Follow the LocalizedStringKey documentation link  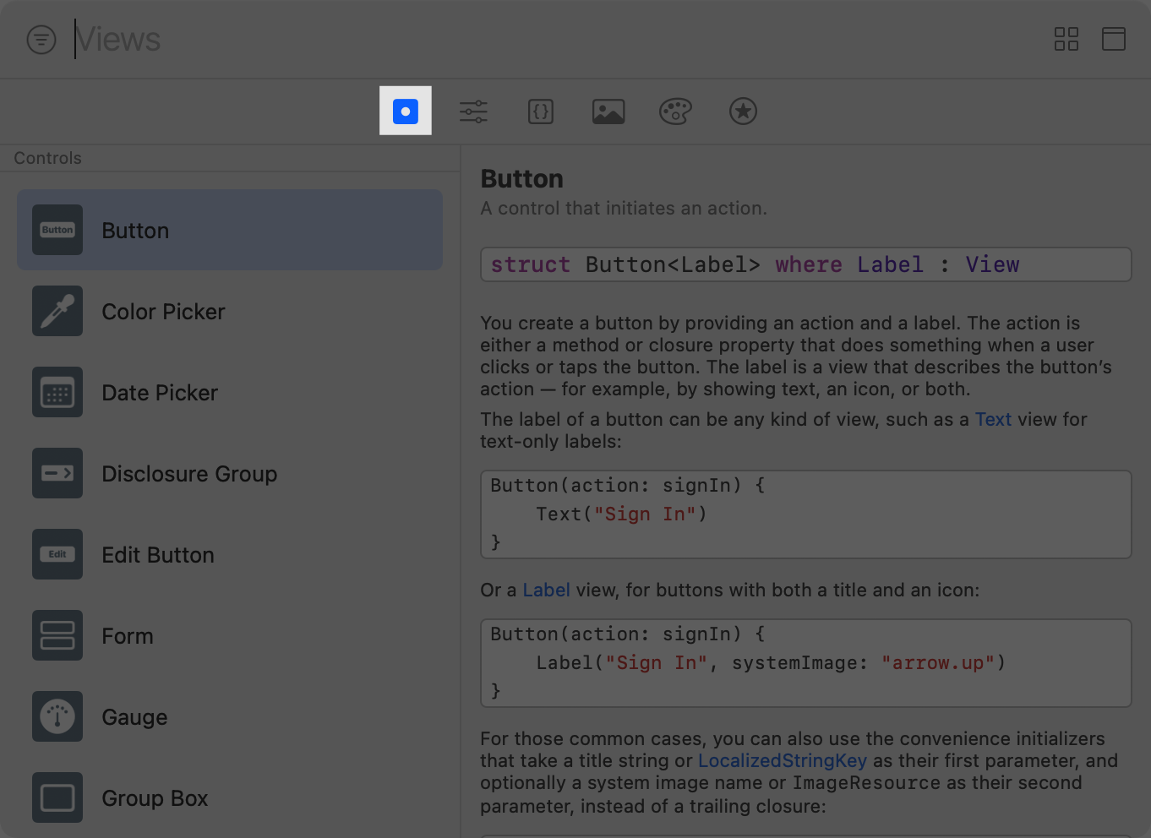(x=782, y=760)
